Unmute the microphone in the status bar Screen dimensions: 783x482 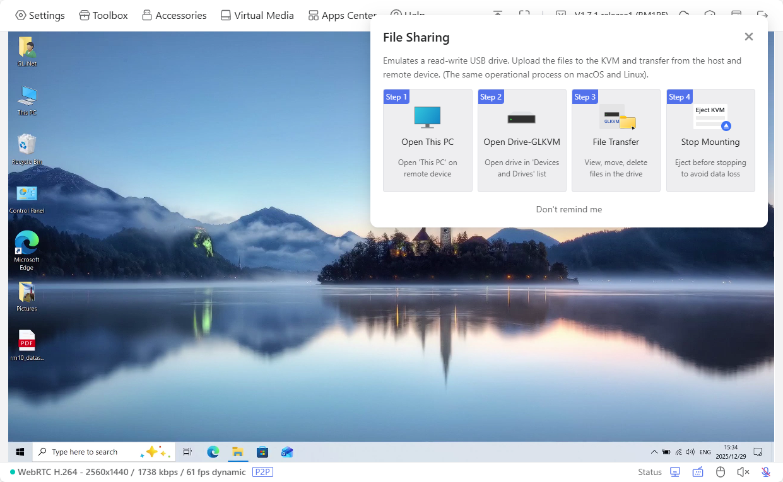tap(765, 471)
